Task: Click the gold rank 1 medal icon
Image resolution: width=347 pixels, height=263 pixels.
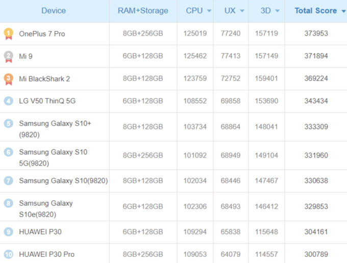Action: 8,34
